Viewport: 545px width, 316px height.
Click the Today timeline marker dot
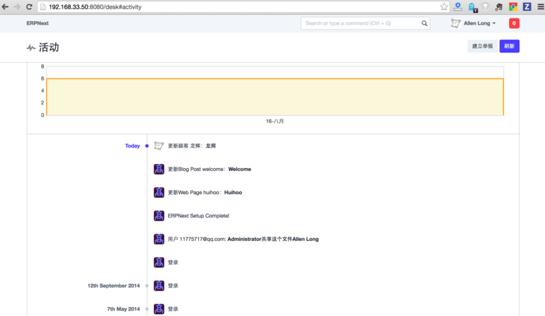pos(147,146)
